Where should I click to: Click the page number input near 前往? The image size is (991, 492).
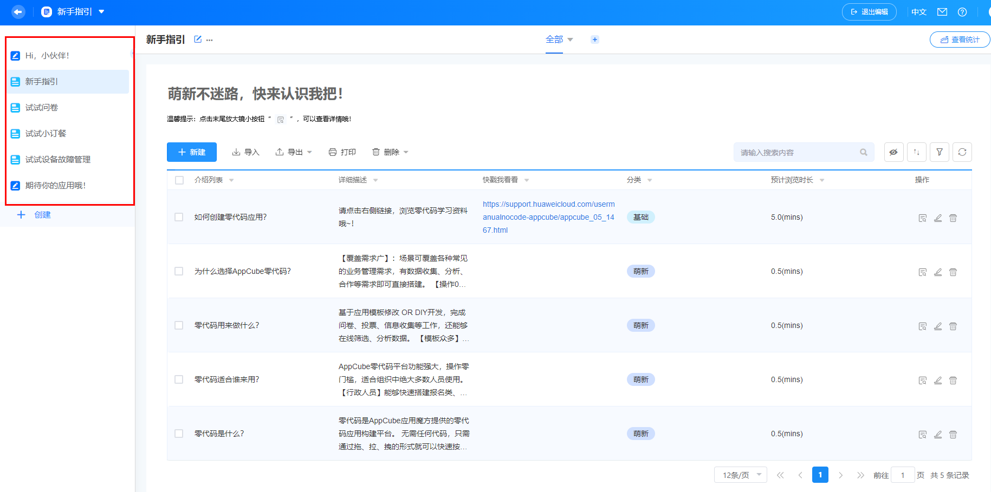coord(903,475)
